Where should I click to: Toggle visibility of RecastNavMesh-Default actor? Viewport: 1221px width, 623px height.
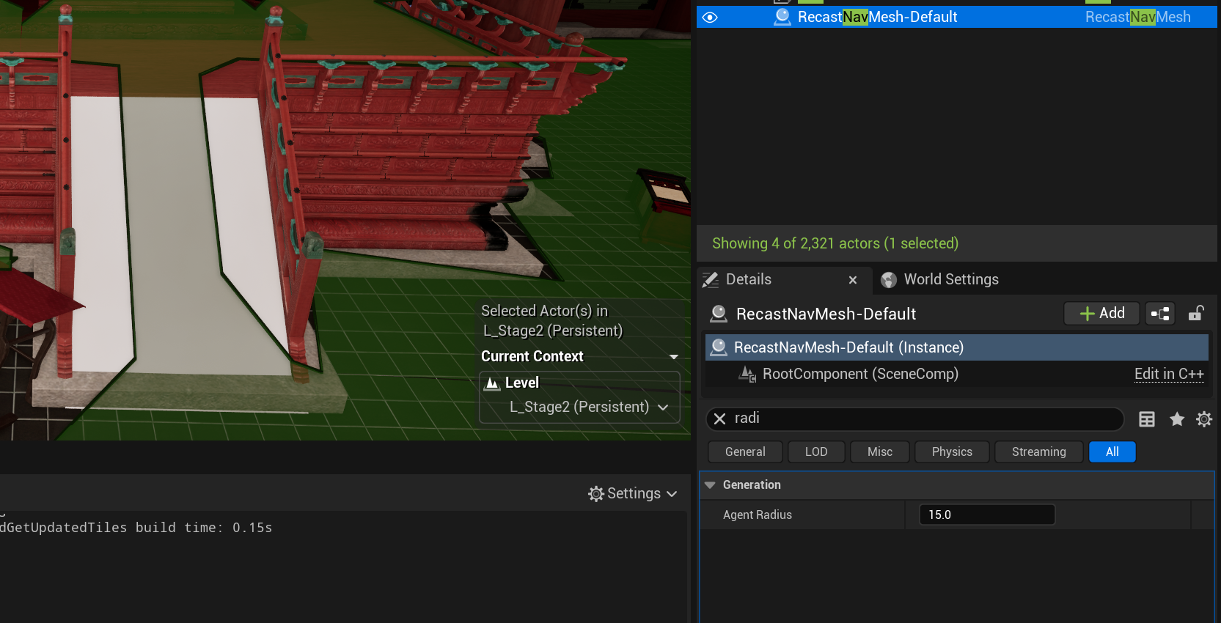710,17
